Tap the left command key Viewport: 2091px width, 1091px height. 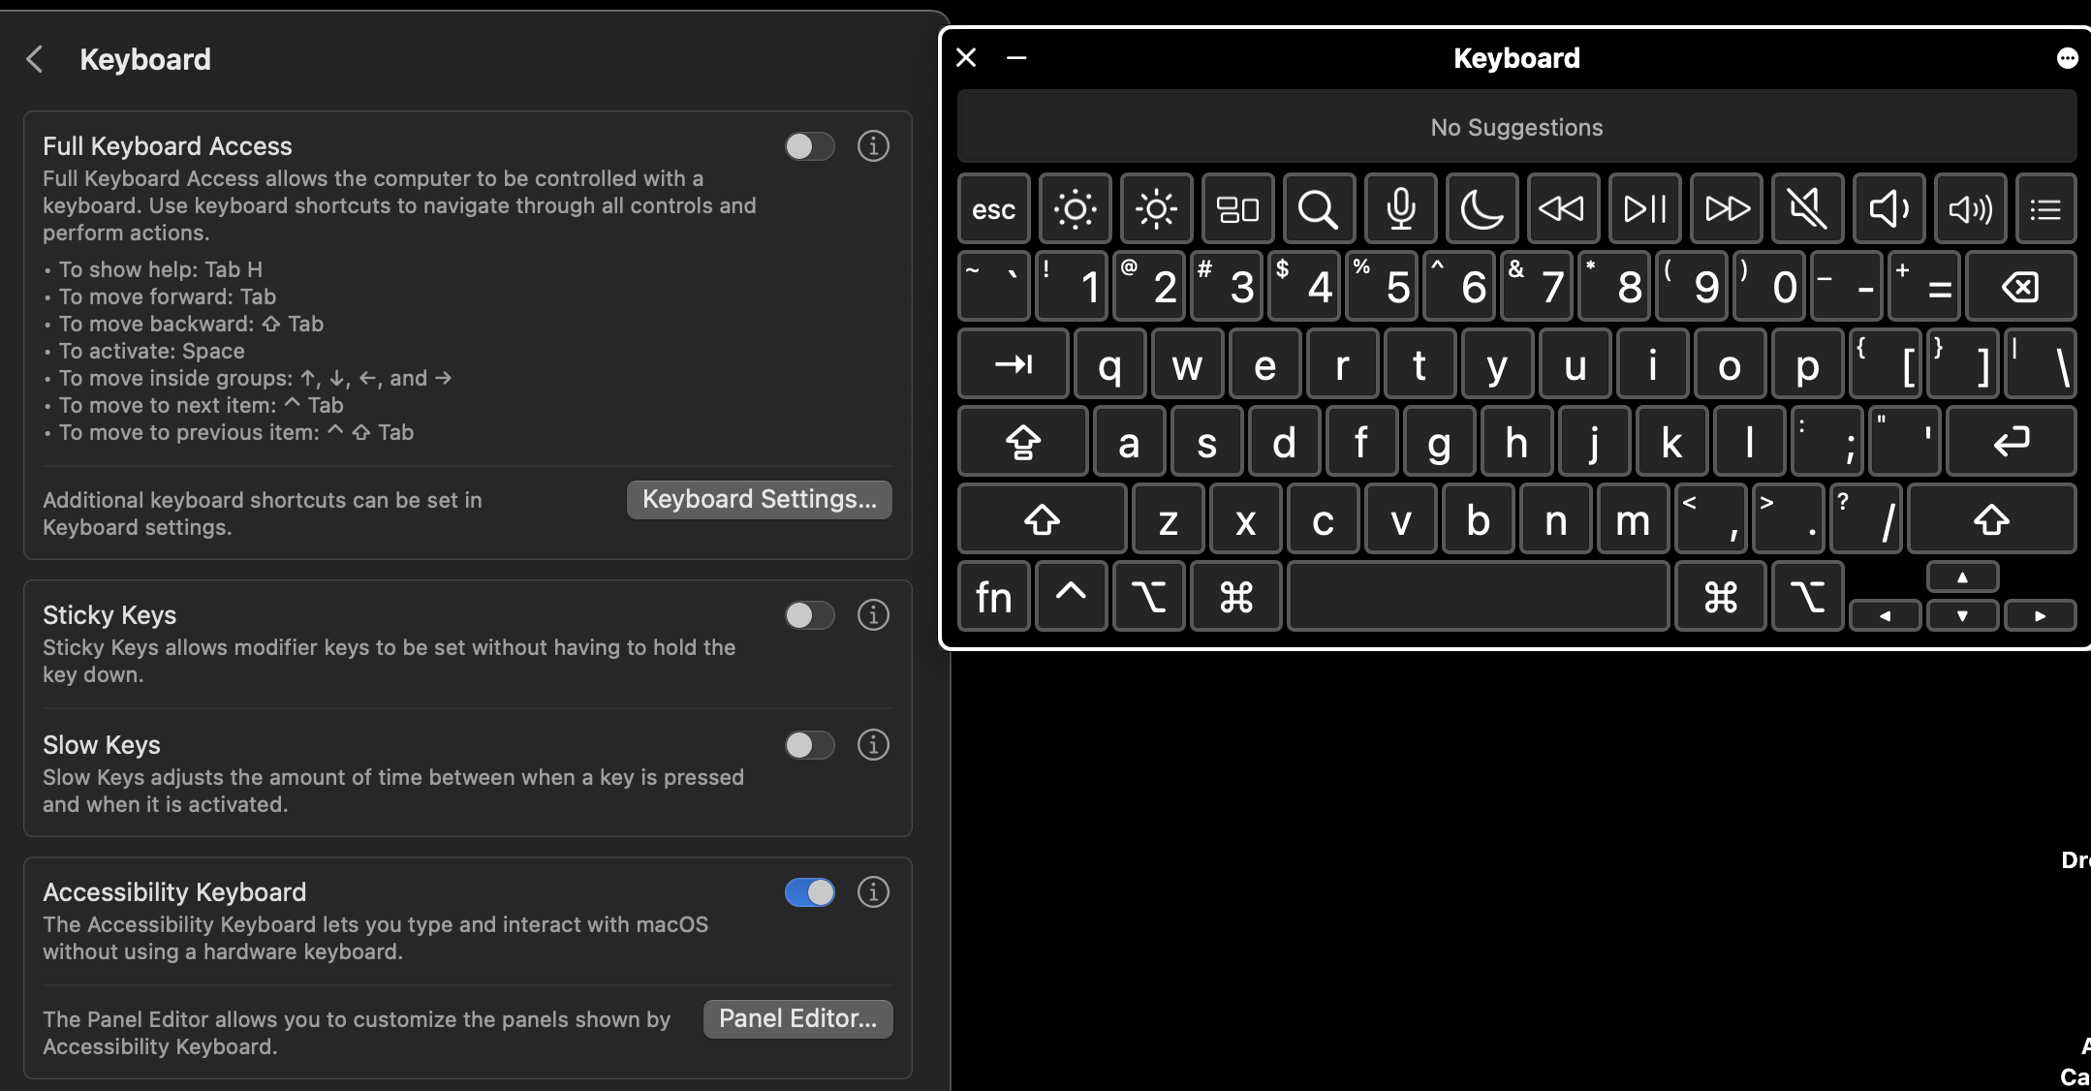tap(1236, 596)
